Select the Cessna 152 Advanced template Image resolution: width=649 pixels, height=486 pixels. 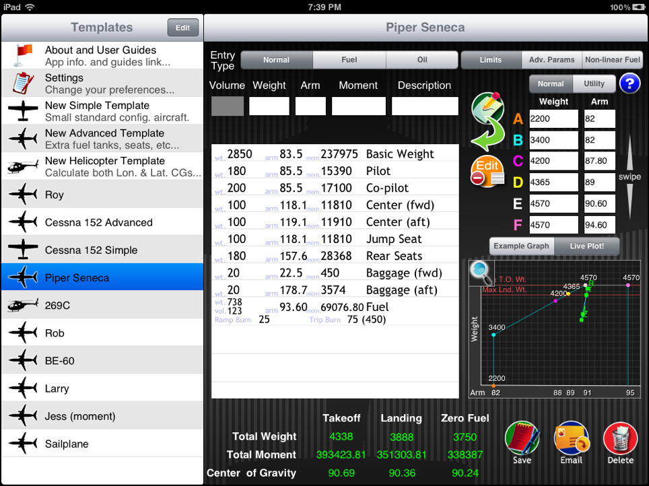pos(102,222)
